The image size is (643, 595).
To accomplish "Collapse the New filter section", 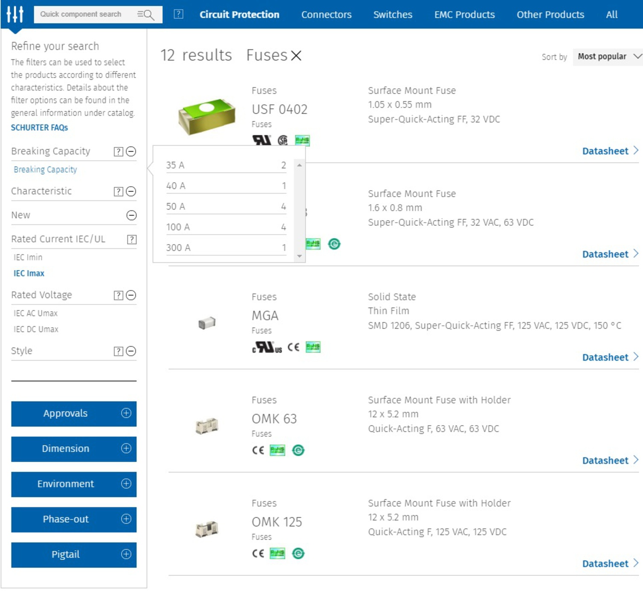I will coord(131,216).
